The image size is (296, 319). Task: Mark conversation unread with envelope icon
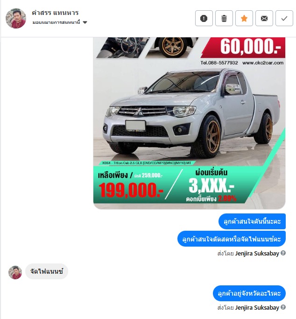(x=264, y=19)
